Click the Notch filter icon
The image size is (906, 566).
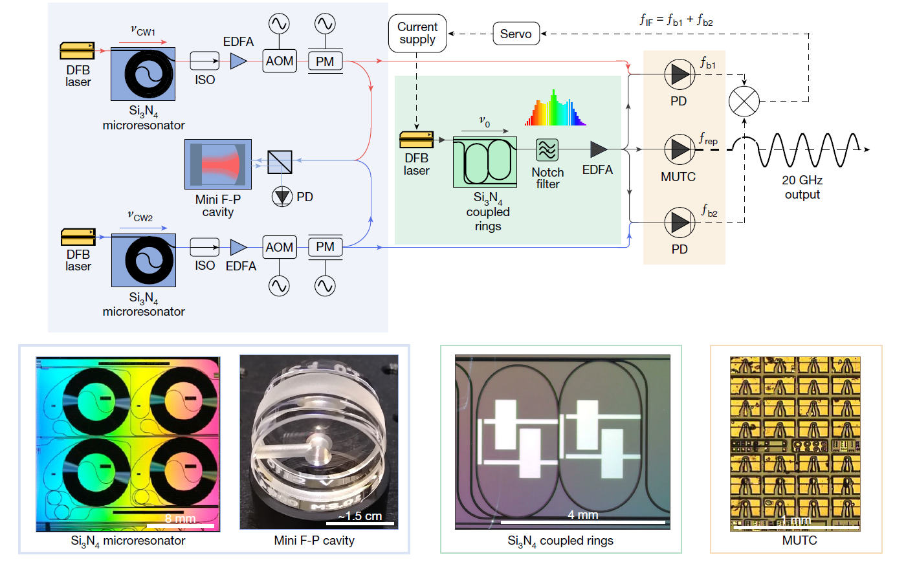547,149
